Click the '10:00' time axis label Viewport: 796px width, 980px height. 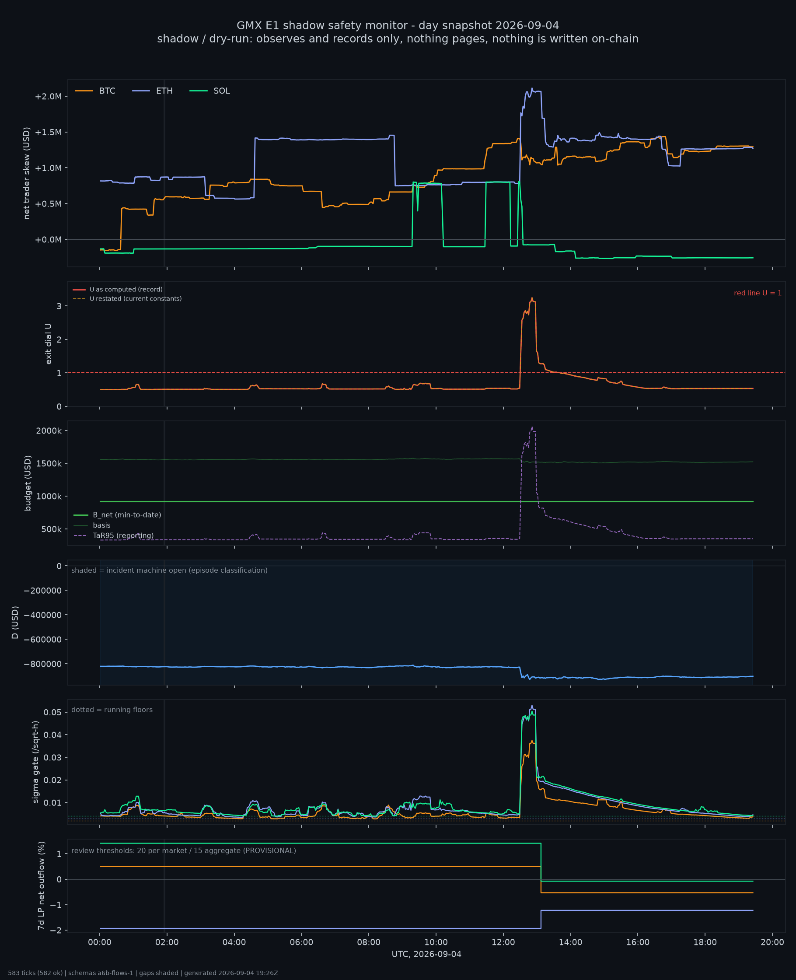(436, 942)
